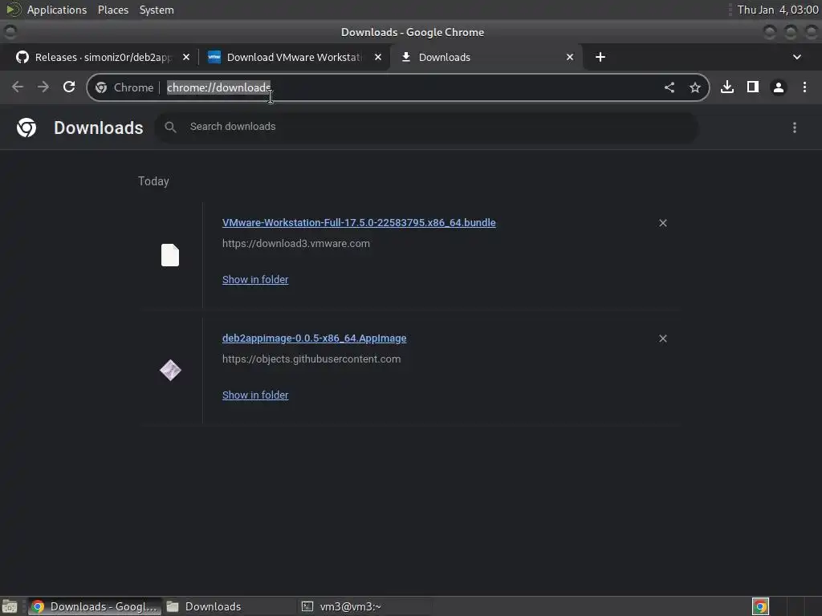Reload the Downloads page

click(69, 87)
